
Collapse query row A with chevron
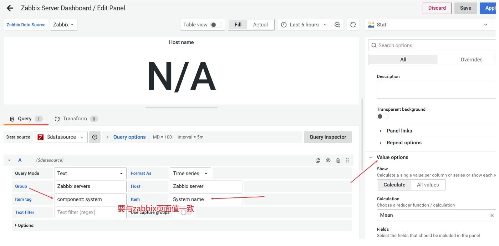pyautogui.click(x=9, y=160)
